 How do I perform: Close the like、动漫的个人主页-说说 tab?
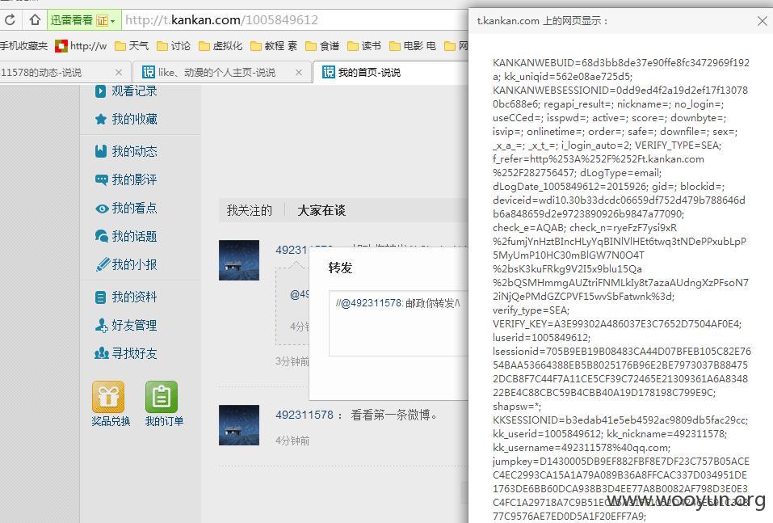[299, 73]
